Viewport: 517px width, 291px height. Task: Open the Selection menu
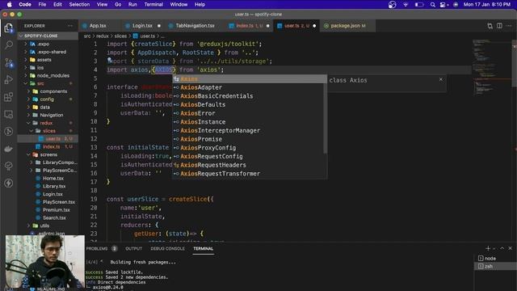[x=79, y=5]
